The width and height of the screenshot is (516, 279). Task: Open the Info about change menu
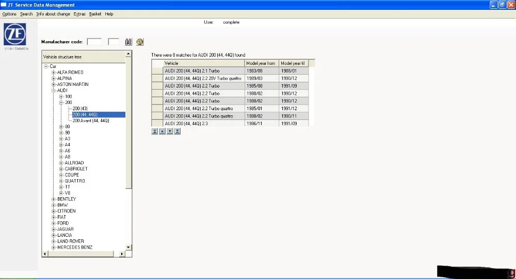(53, 14)
